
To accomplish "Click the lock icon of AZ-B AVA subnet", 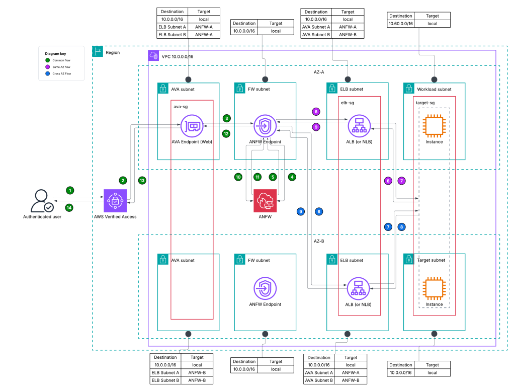I will [163, 259].
